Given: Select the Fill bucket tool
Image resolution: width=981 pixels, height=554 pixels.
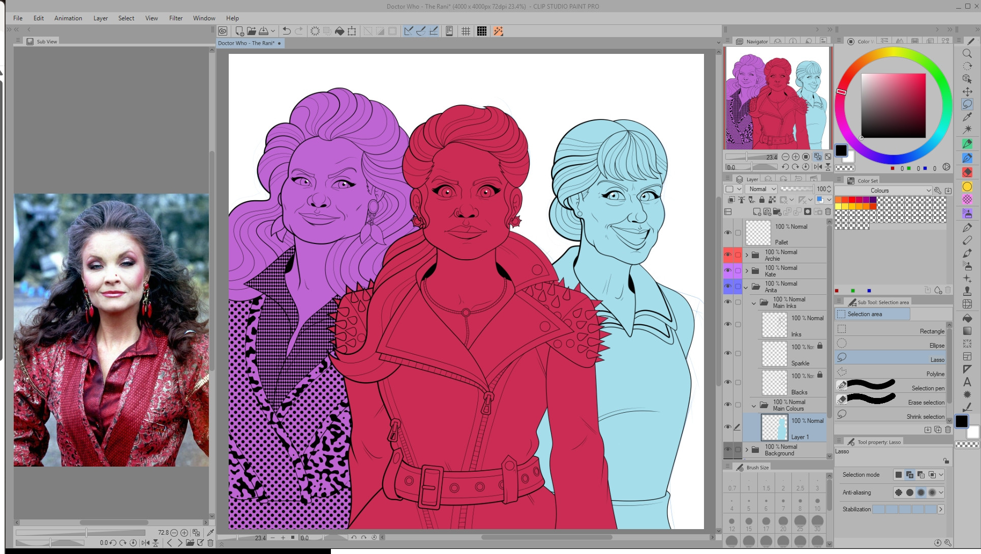Looking at the screenshot, I should [967, 318].
